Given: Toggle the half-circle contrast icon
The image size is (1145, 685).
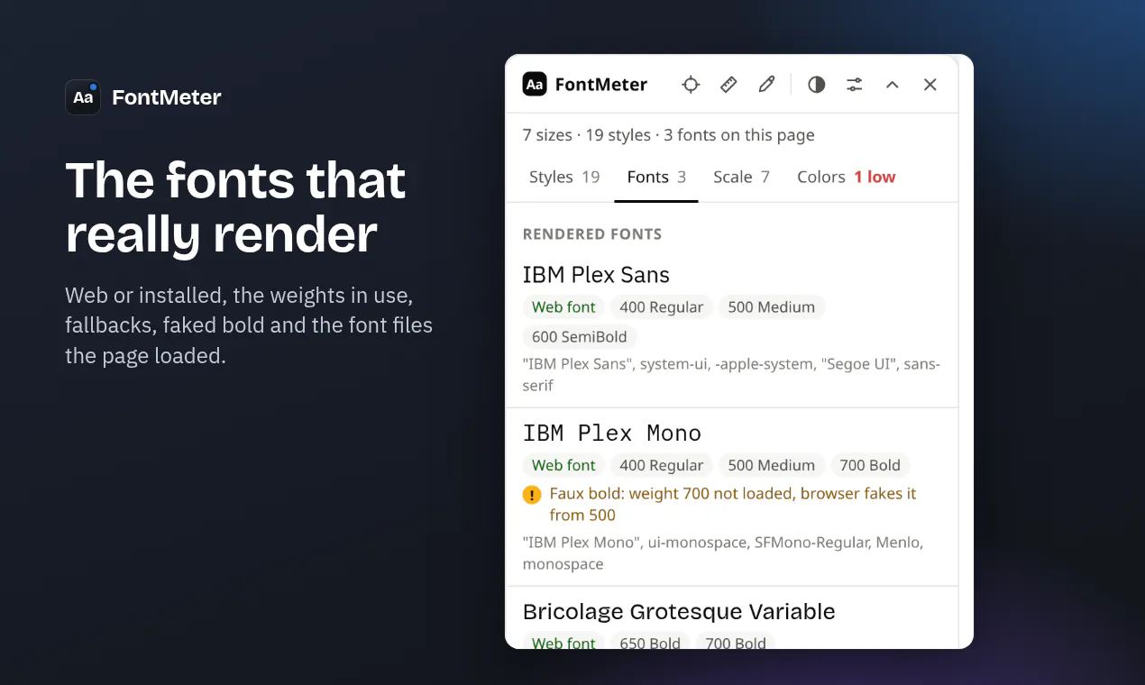Looking at the screenshot, I should pos(817,85).
